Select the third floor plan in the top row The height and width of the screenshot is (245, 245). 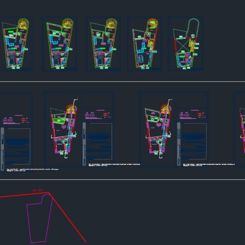pos(104,44)
